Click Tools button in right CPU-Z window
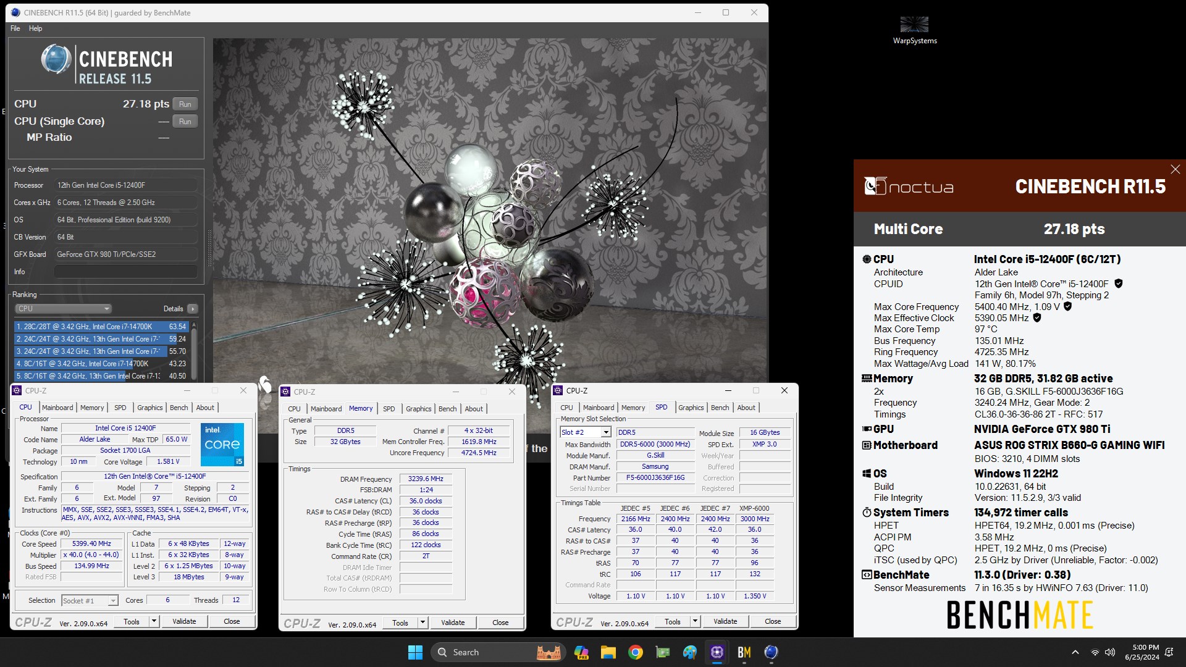The image size is (1186, 667). tap(672, 622)
